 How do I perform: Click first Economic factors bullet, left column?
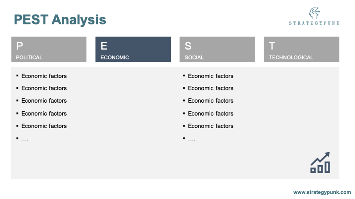coord(44,76)
